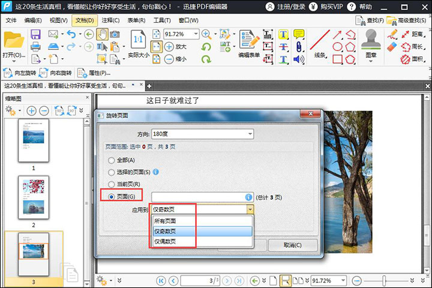Image resolution: width=432 pixels, height=288 pixels.
Task: Open the 文档(D) menu
Action: tap(85, 20)
